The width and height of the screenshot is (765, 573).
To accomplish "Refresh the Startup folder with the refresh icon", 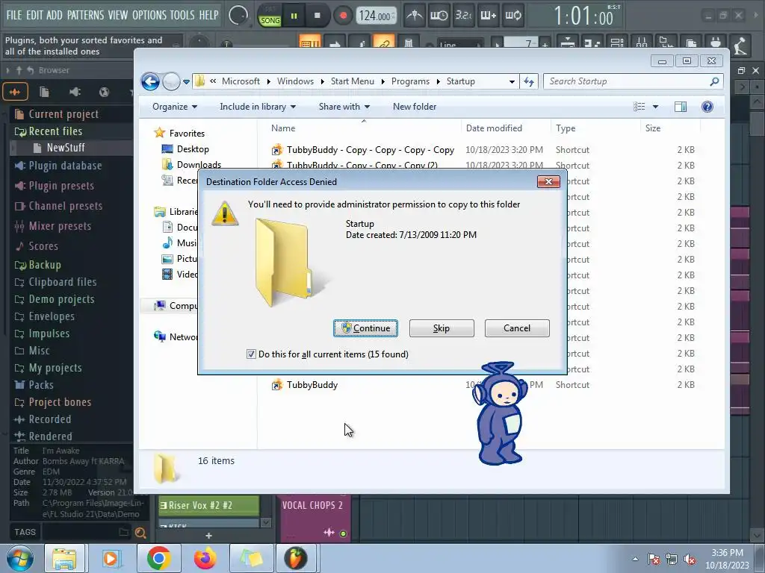I will (x=529, y=81).
